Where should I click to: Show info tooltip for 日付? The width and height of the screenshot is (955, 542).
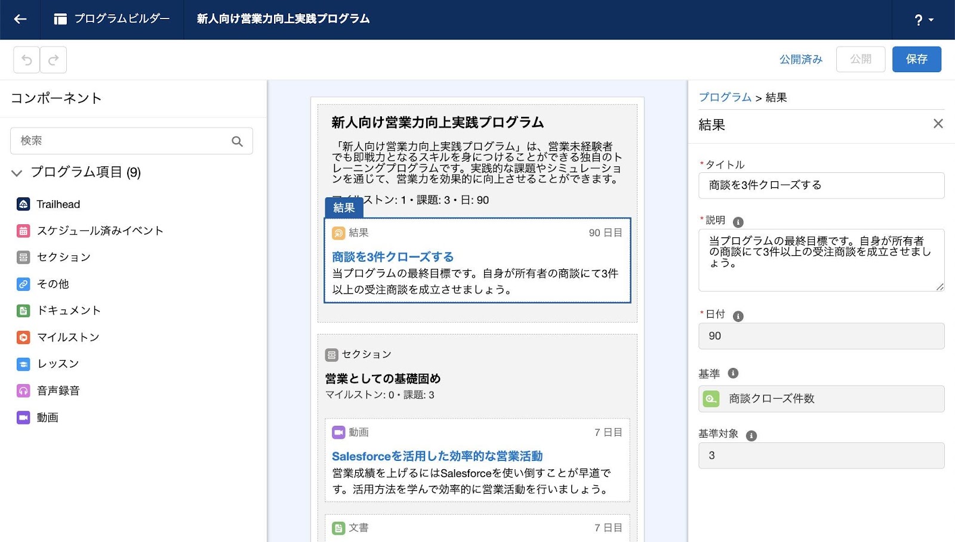[x=738, y=316]
